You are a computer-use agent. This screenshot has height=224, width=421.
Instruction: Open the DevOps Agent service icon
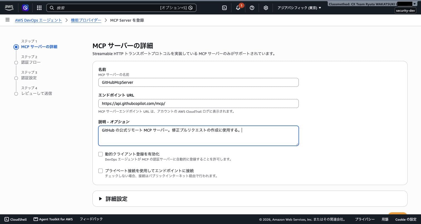(x=25, y=8)
